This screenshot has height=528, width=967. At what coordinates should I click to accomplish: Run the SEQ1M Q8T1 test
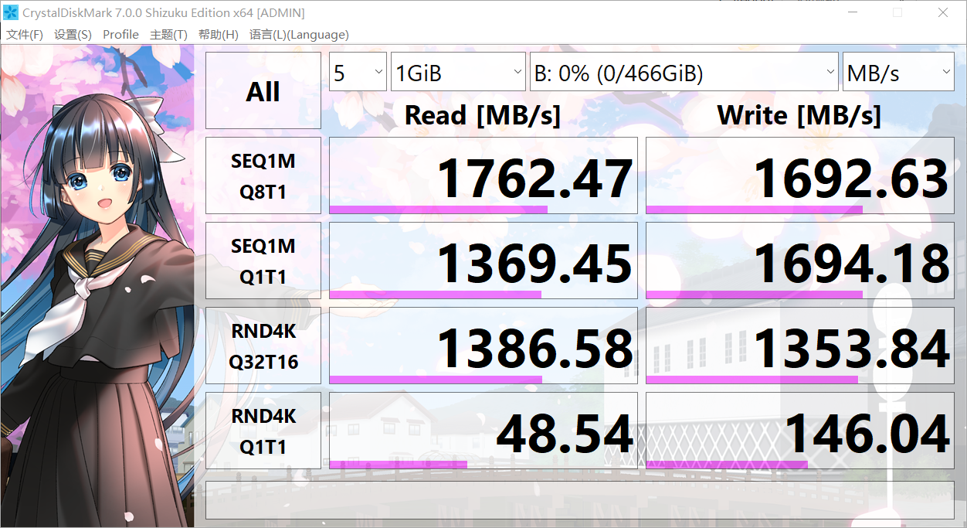click(x=263, y=175)
